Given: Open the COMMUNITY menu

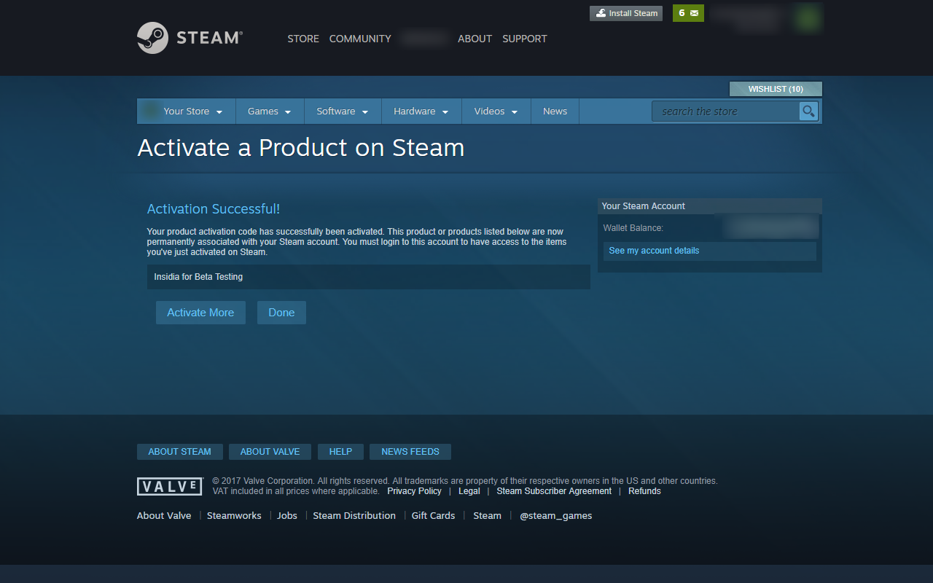Looking at the screenshot, I should point(359,39).
